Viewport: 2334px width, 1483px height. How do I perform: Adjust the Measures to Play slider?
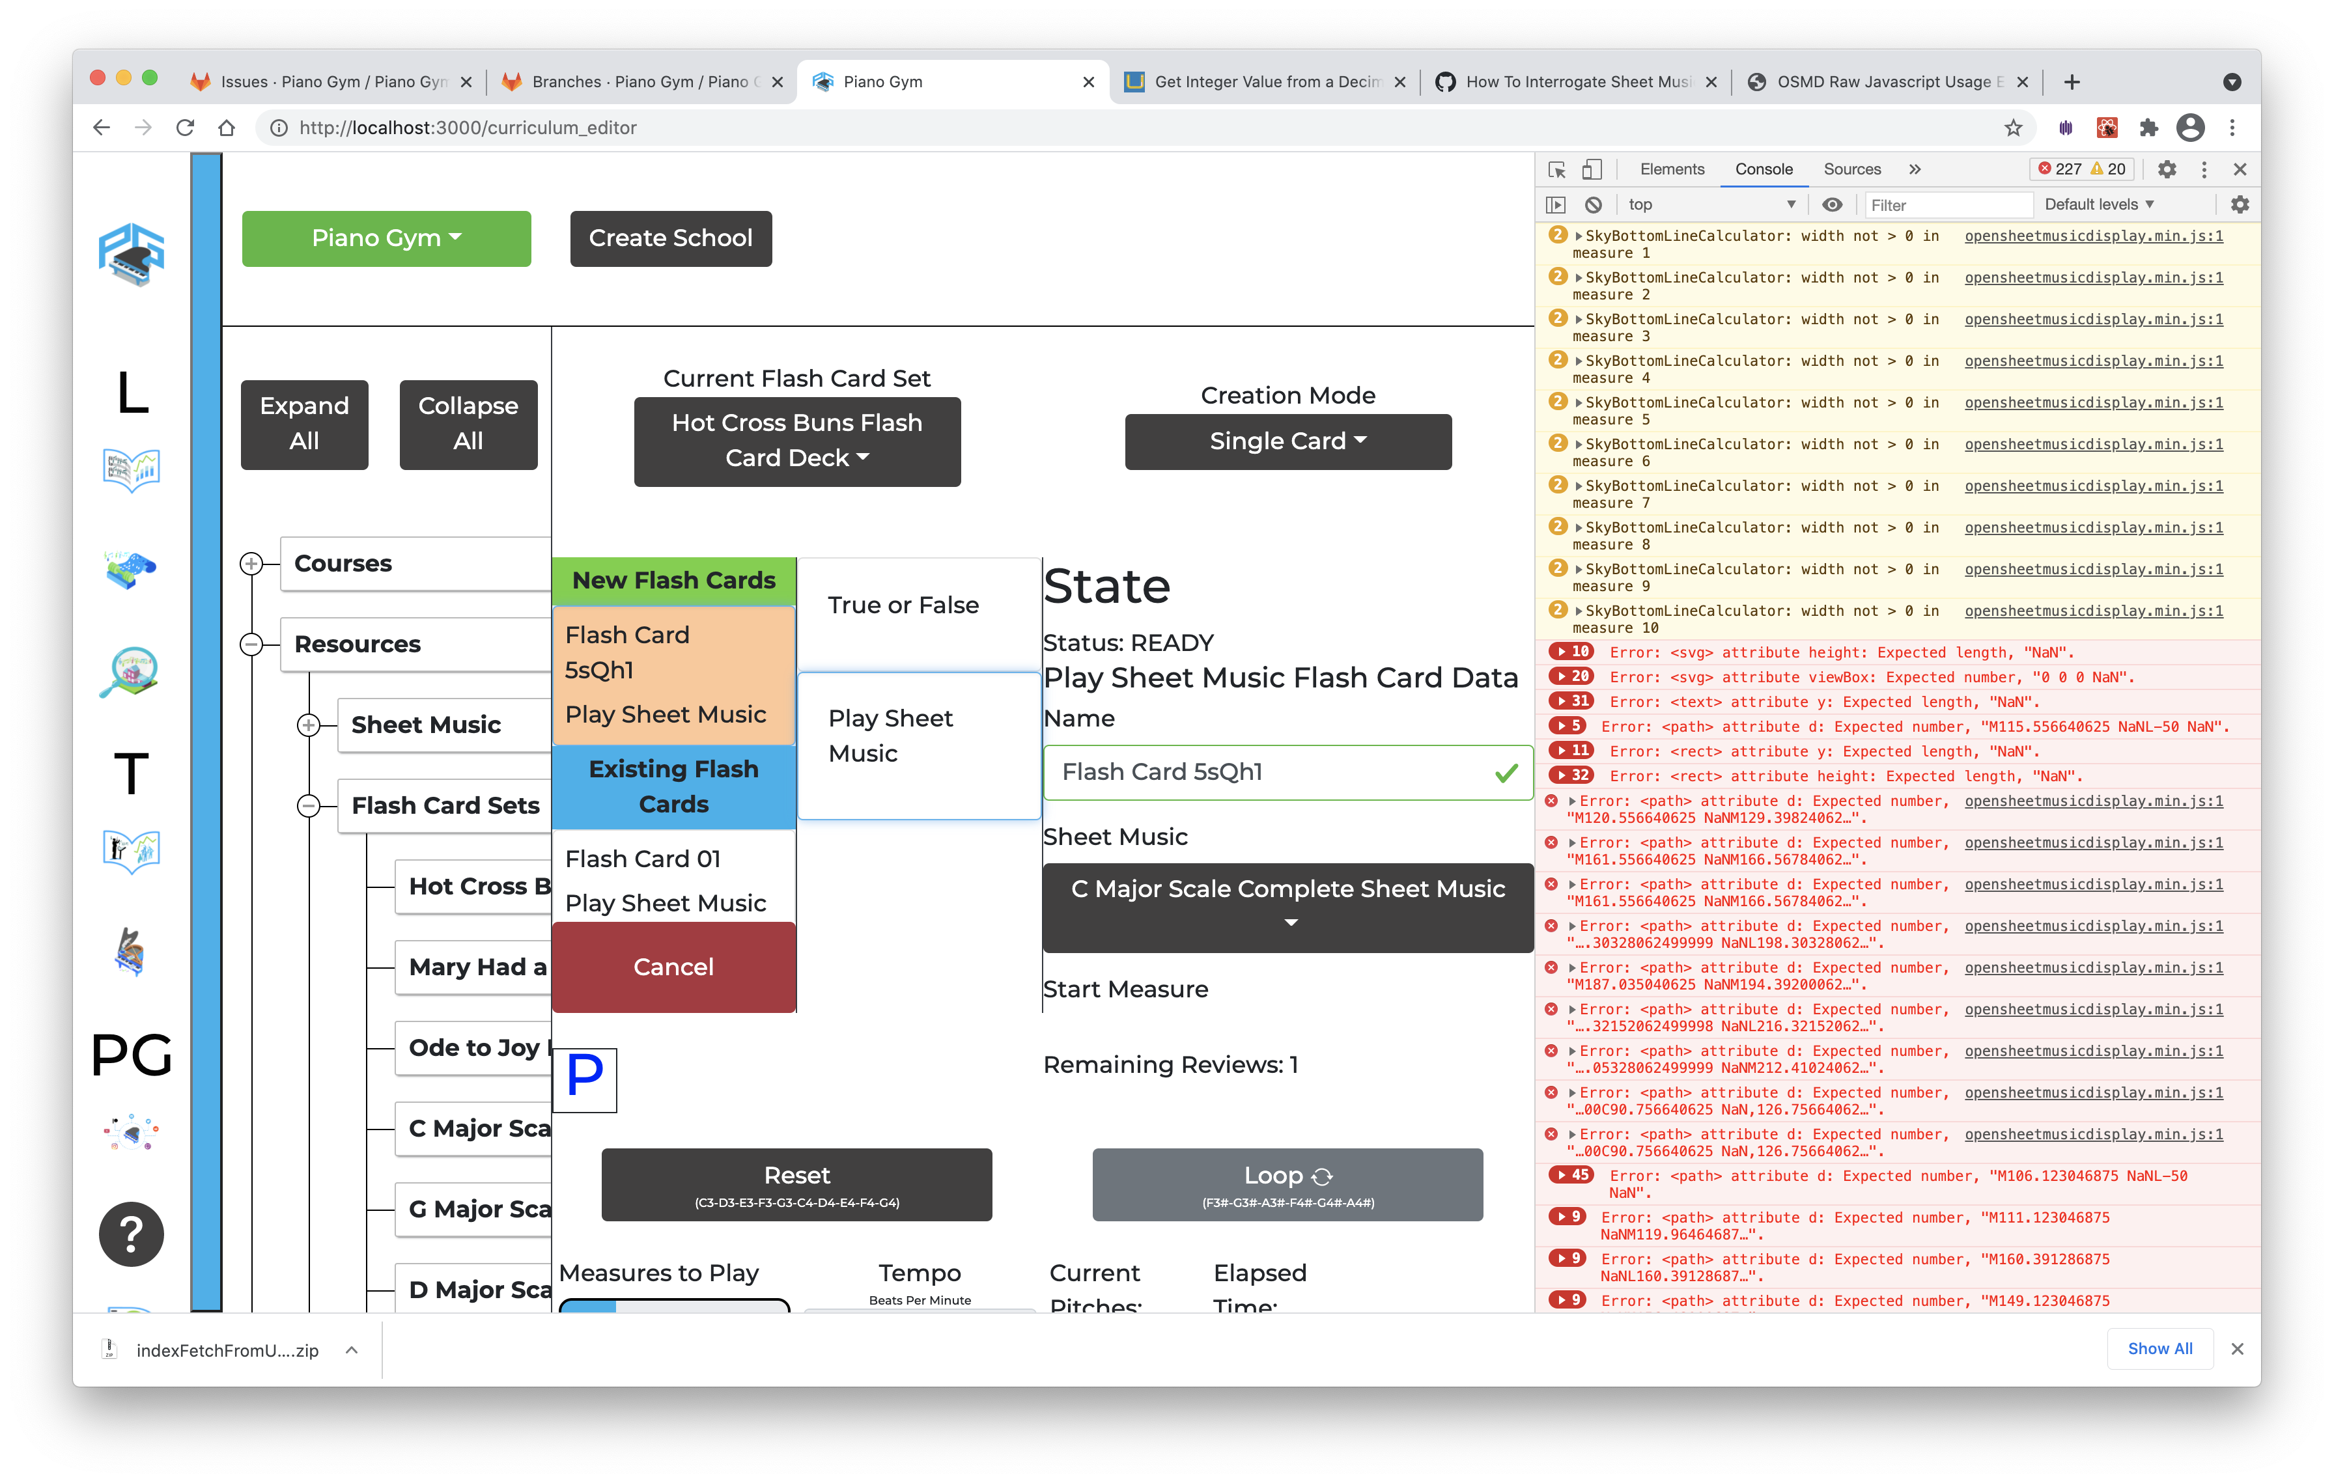pyautogui.click(x=675, y=1306)
